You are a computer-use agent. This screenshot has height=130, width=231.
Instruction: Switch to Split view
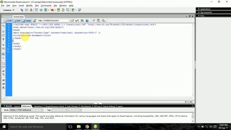pos(17,21)
